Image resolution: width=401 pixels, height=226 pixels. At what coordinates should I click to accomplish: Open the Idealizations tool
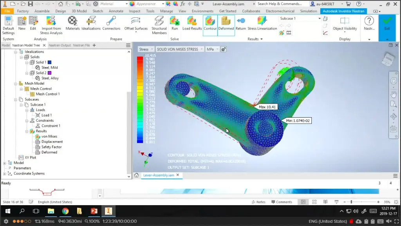91,23
